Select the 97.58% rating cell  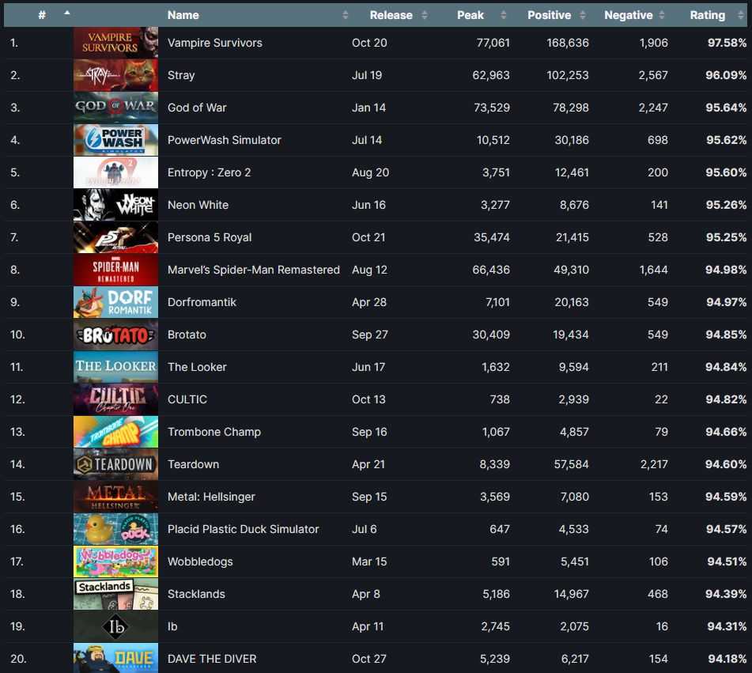[727, 43]
